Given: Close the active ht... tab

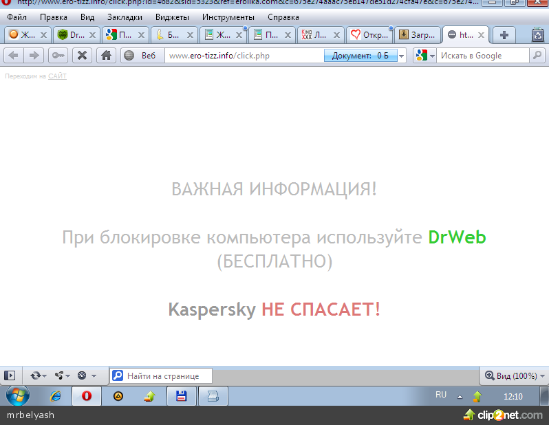Looking at the screenshot, I should [x=482, y=35].
